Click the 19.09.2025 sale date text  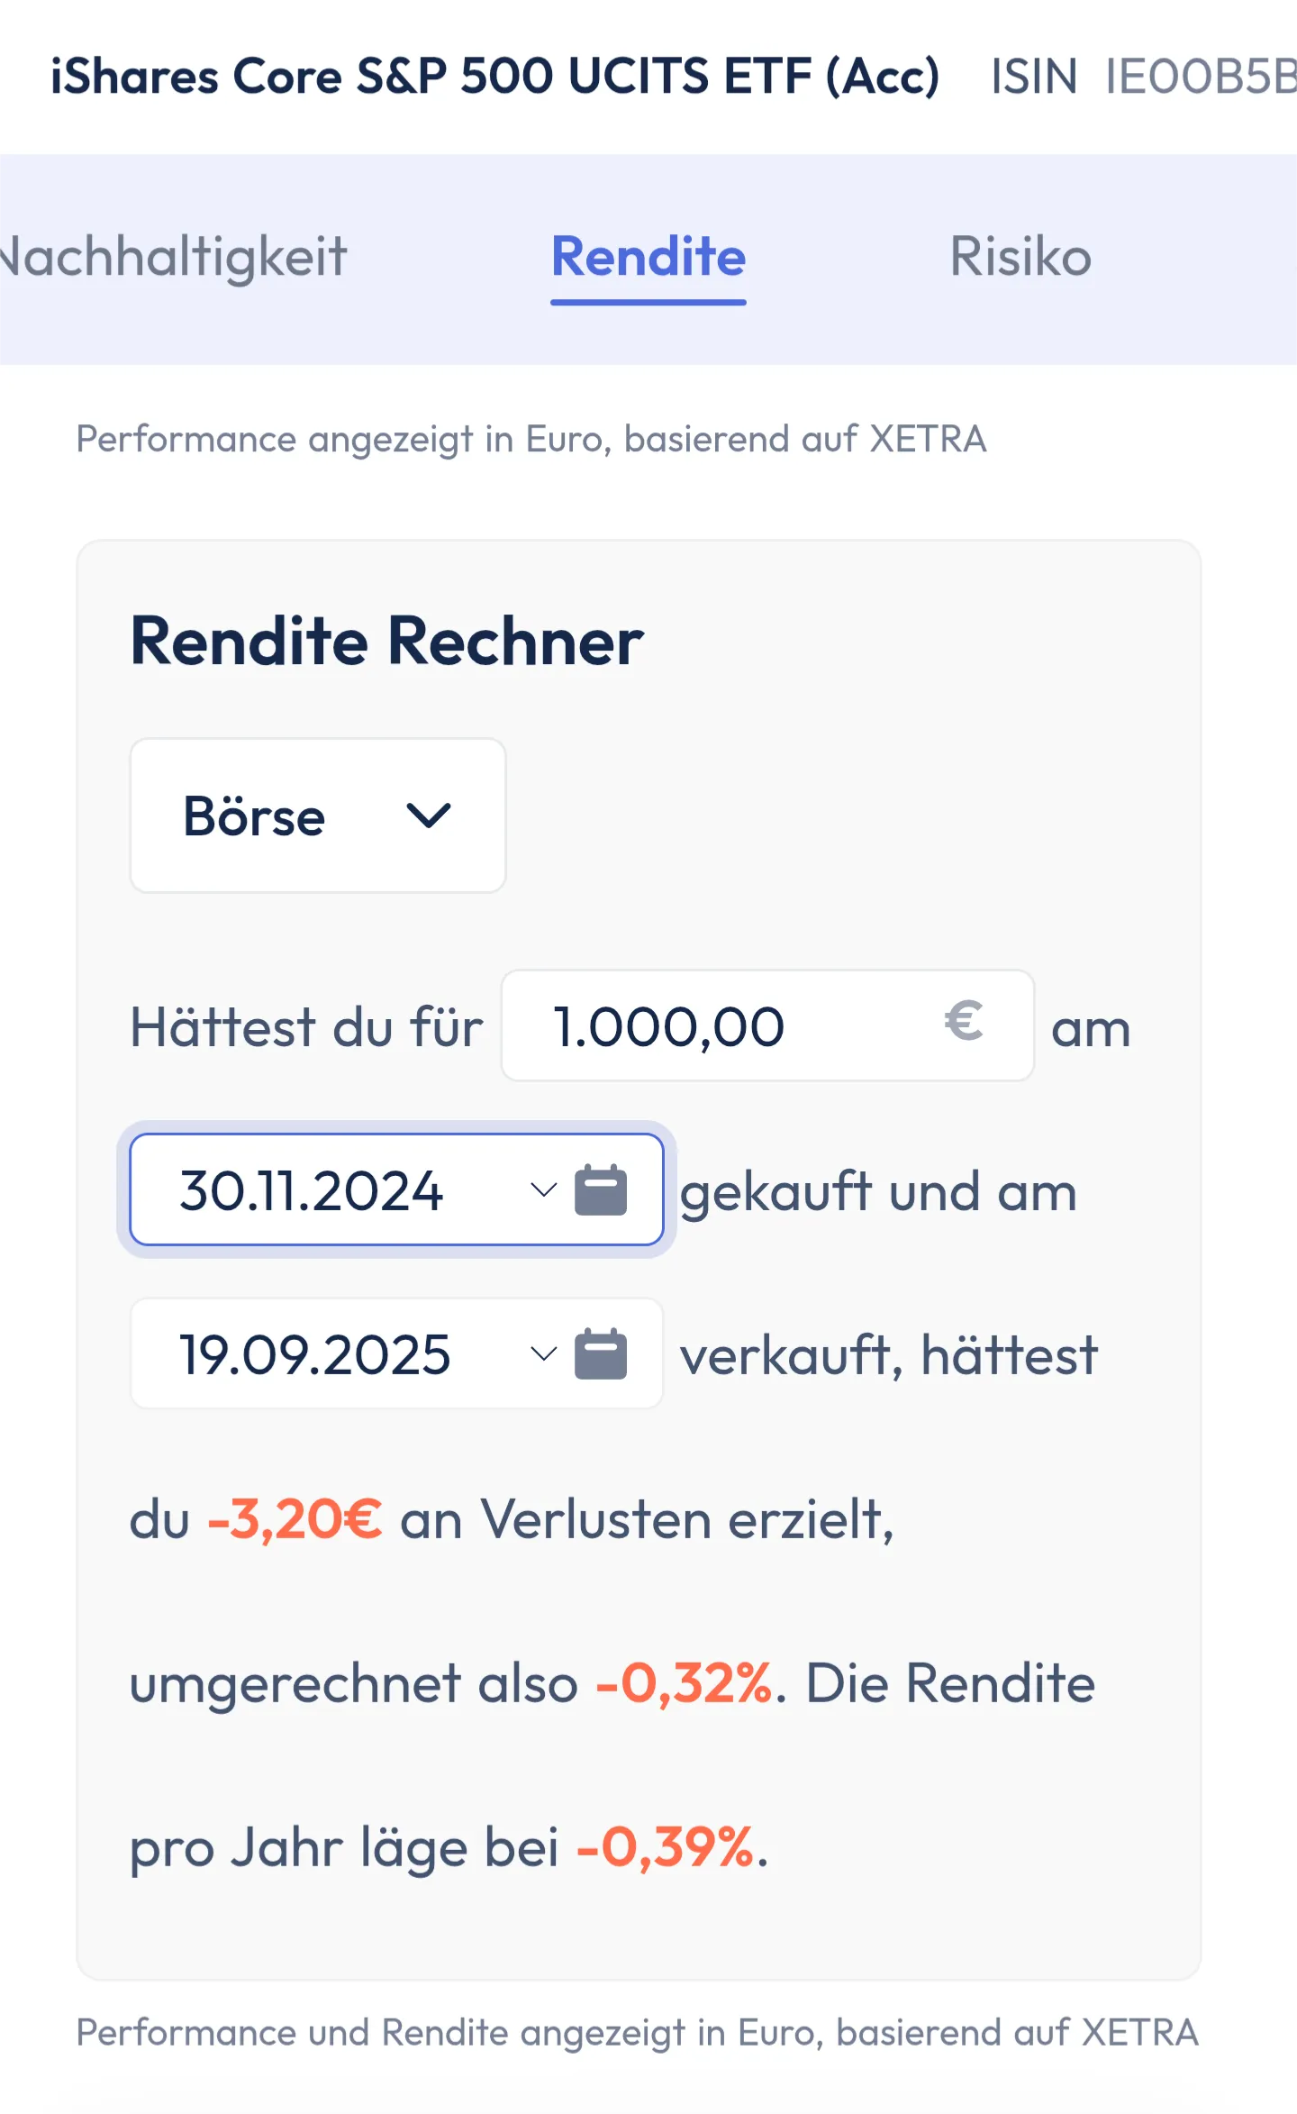tap(315, 1354)
